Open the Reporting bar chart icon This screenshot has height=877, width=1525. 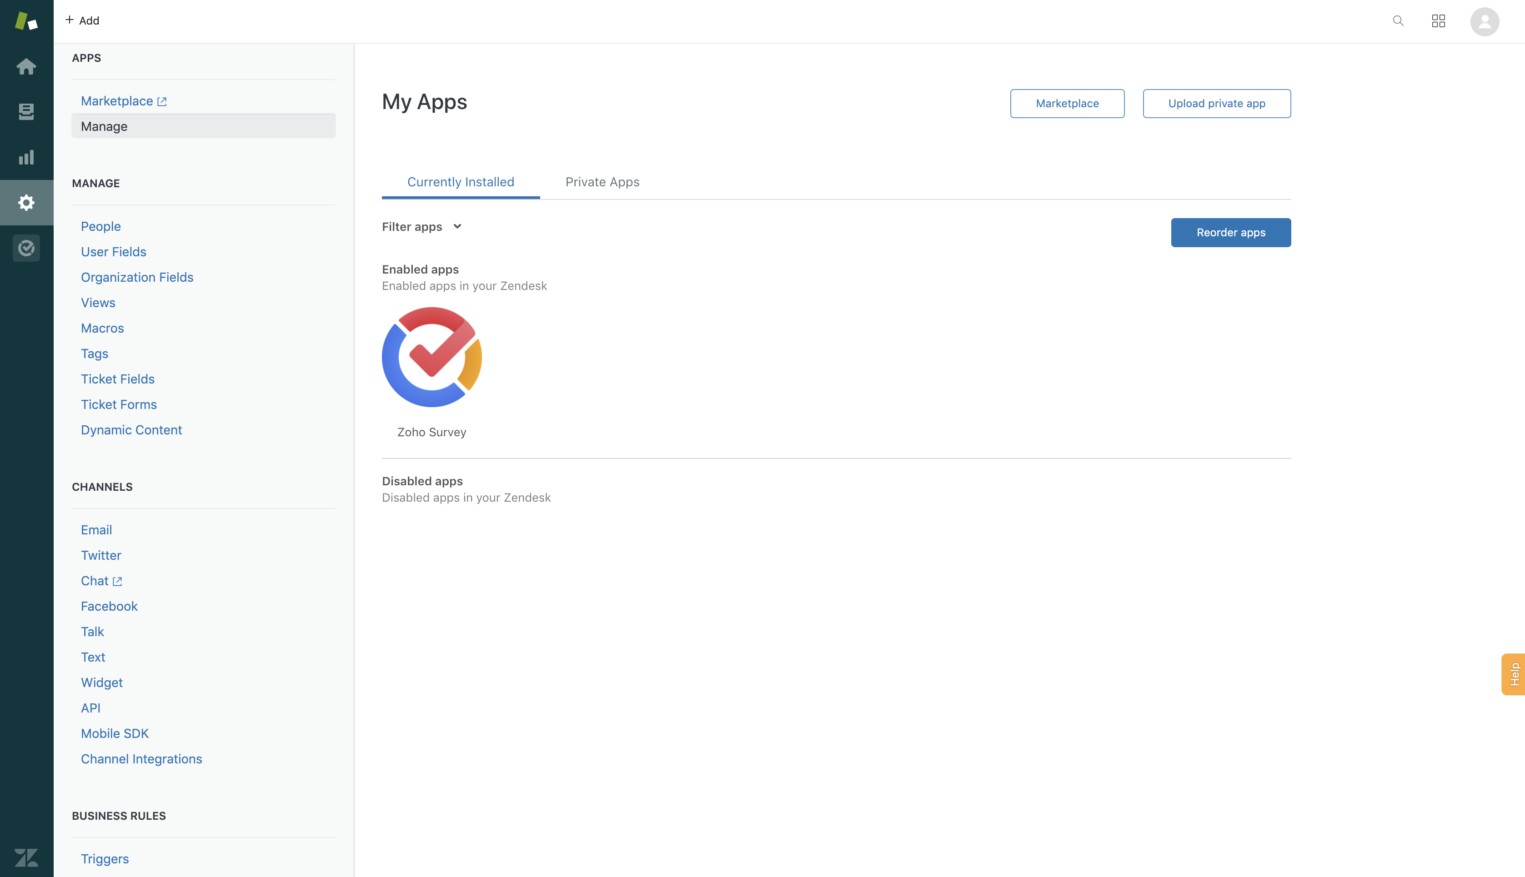26,157
